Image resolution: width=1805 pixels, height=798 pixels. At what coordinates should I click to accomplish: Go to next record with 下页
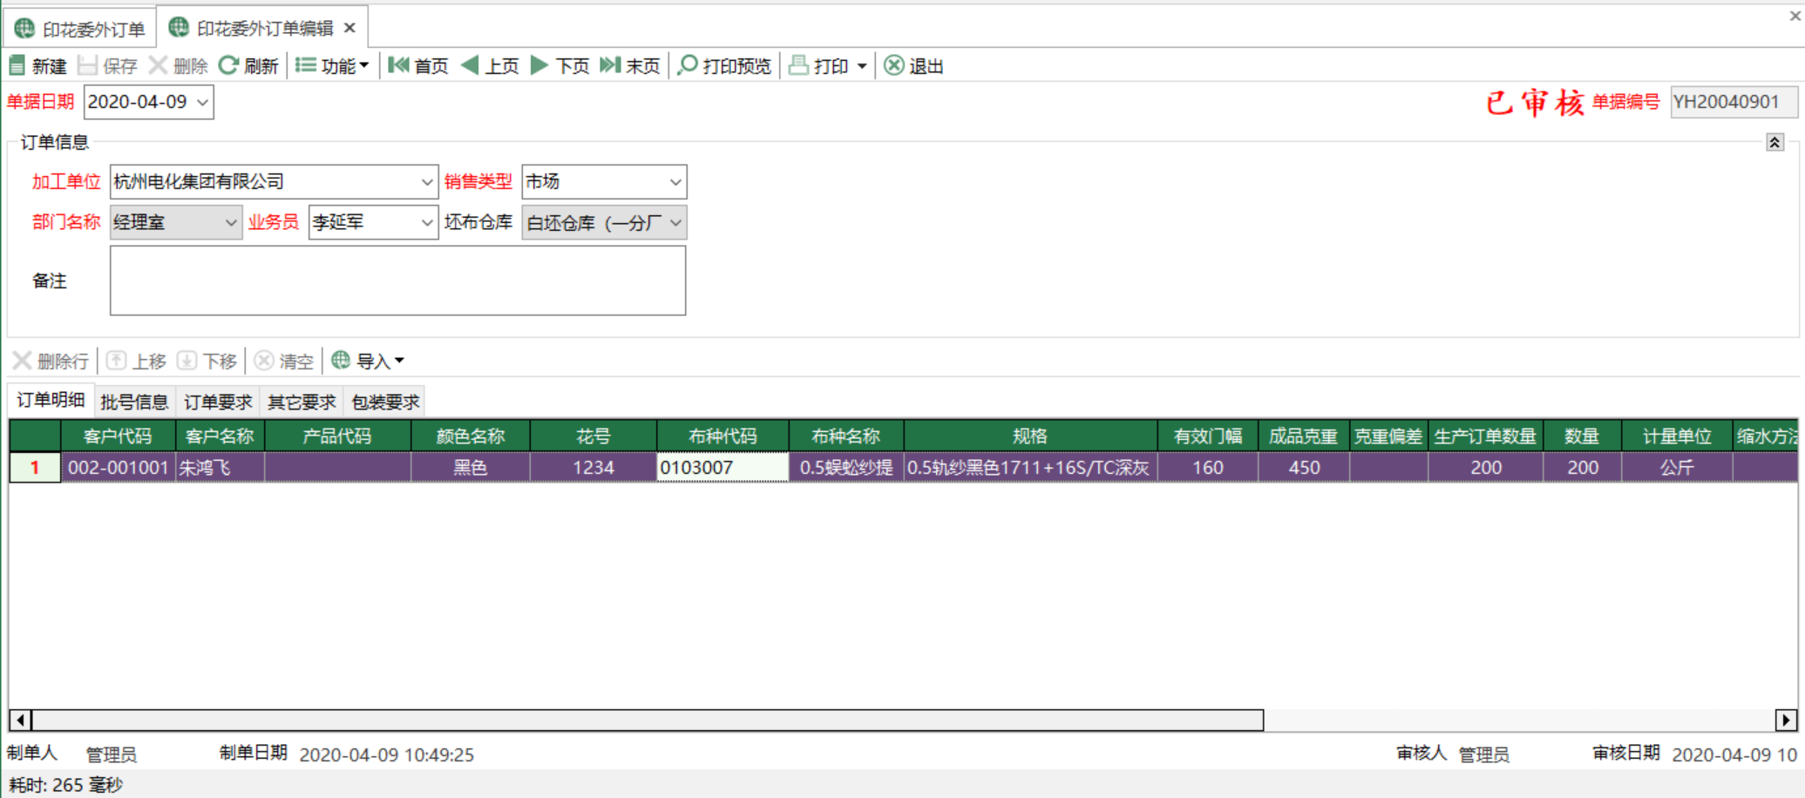[x=560, y=65]
